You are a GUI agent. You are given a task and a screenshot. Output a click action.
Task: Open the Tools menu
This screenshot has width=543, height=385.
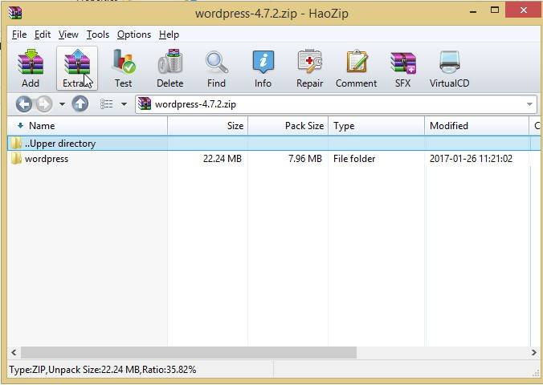pyautogui.click(x=97, y=34)
